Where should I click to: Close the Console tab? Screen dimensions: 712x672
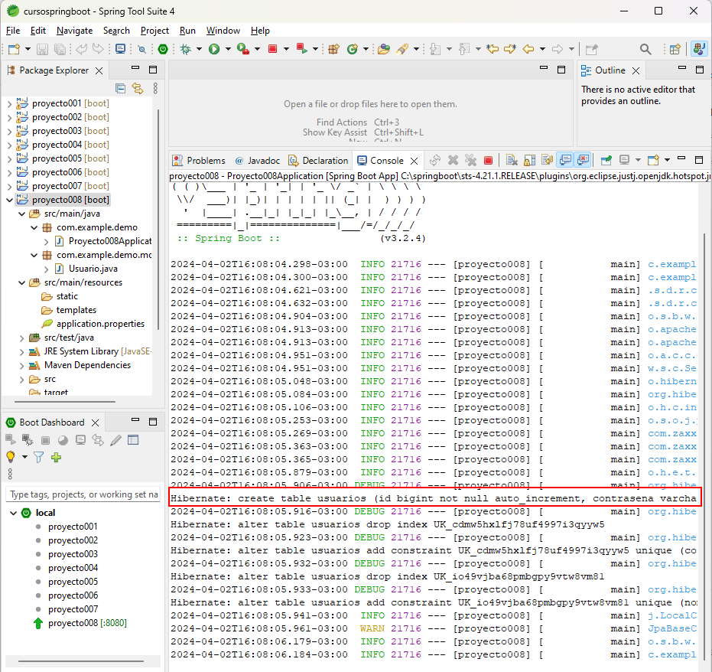point(414,161)
